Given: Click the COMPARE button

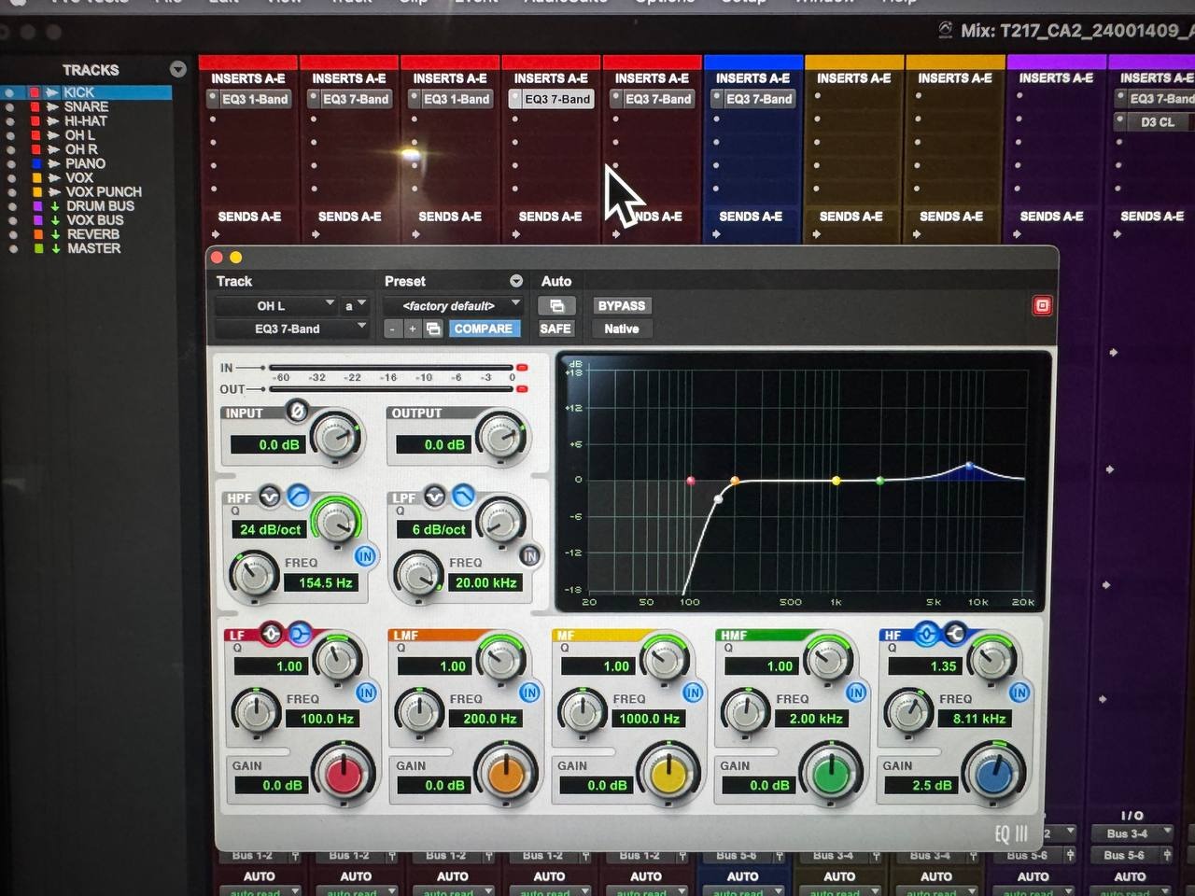Looking at the screenshot, I should (x=483, y=329).
